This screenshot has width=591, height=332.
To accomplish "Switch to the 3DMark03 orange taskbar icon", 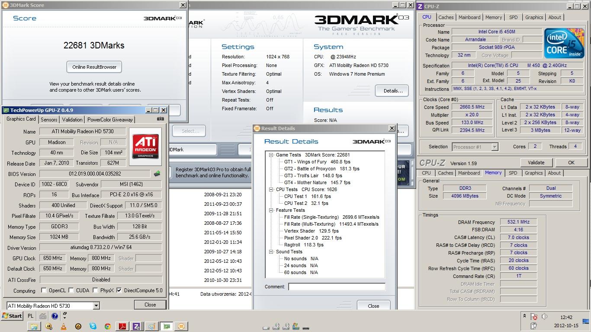I will click(x=181, y=326).
